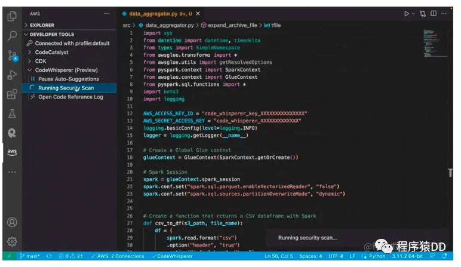Click the import boto3 line
Viewport: 461px width, 267px height.
pyautogui.click(x=161, y=92)
